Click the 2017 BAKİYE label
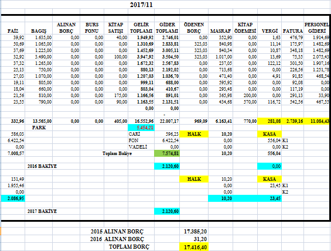Image resolution: width=331 pixels, height=251 pixels. (42, 211)
